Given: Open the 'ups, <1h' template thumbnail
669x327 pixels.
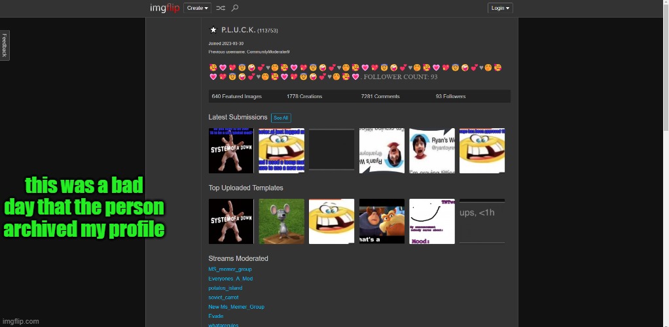Looking at the screenshot, I should point(482,221).
